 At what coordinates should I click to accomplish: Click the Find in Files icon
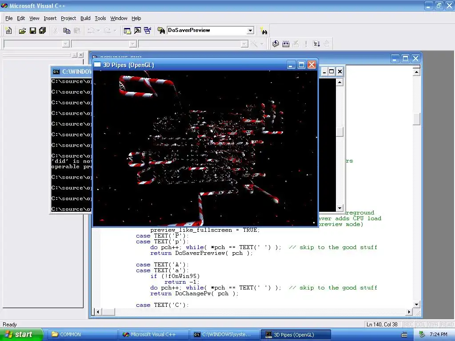click(x=161, y=31)
